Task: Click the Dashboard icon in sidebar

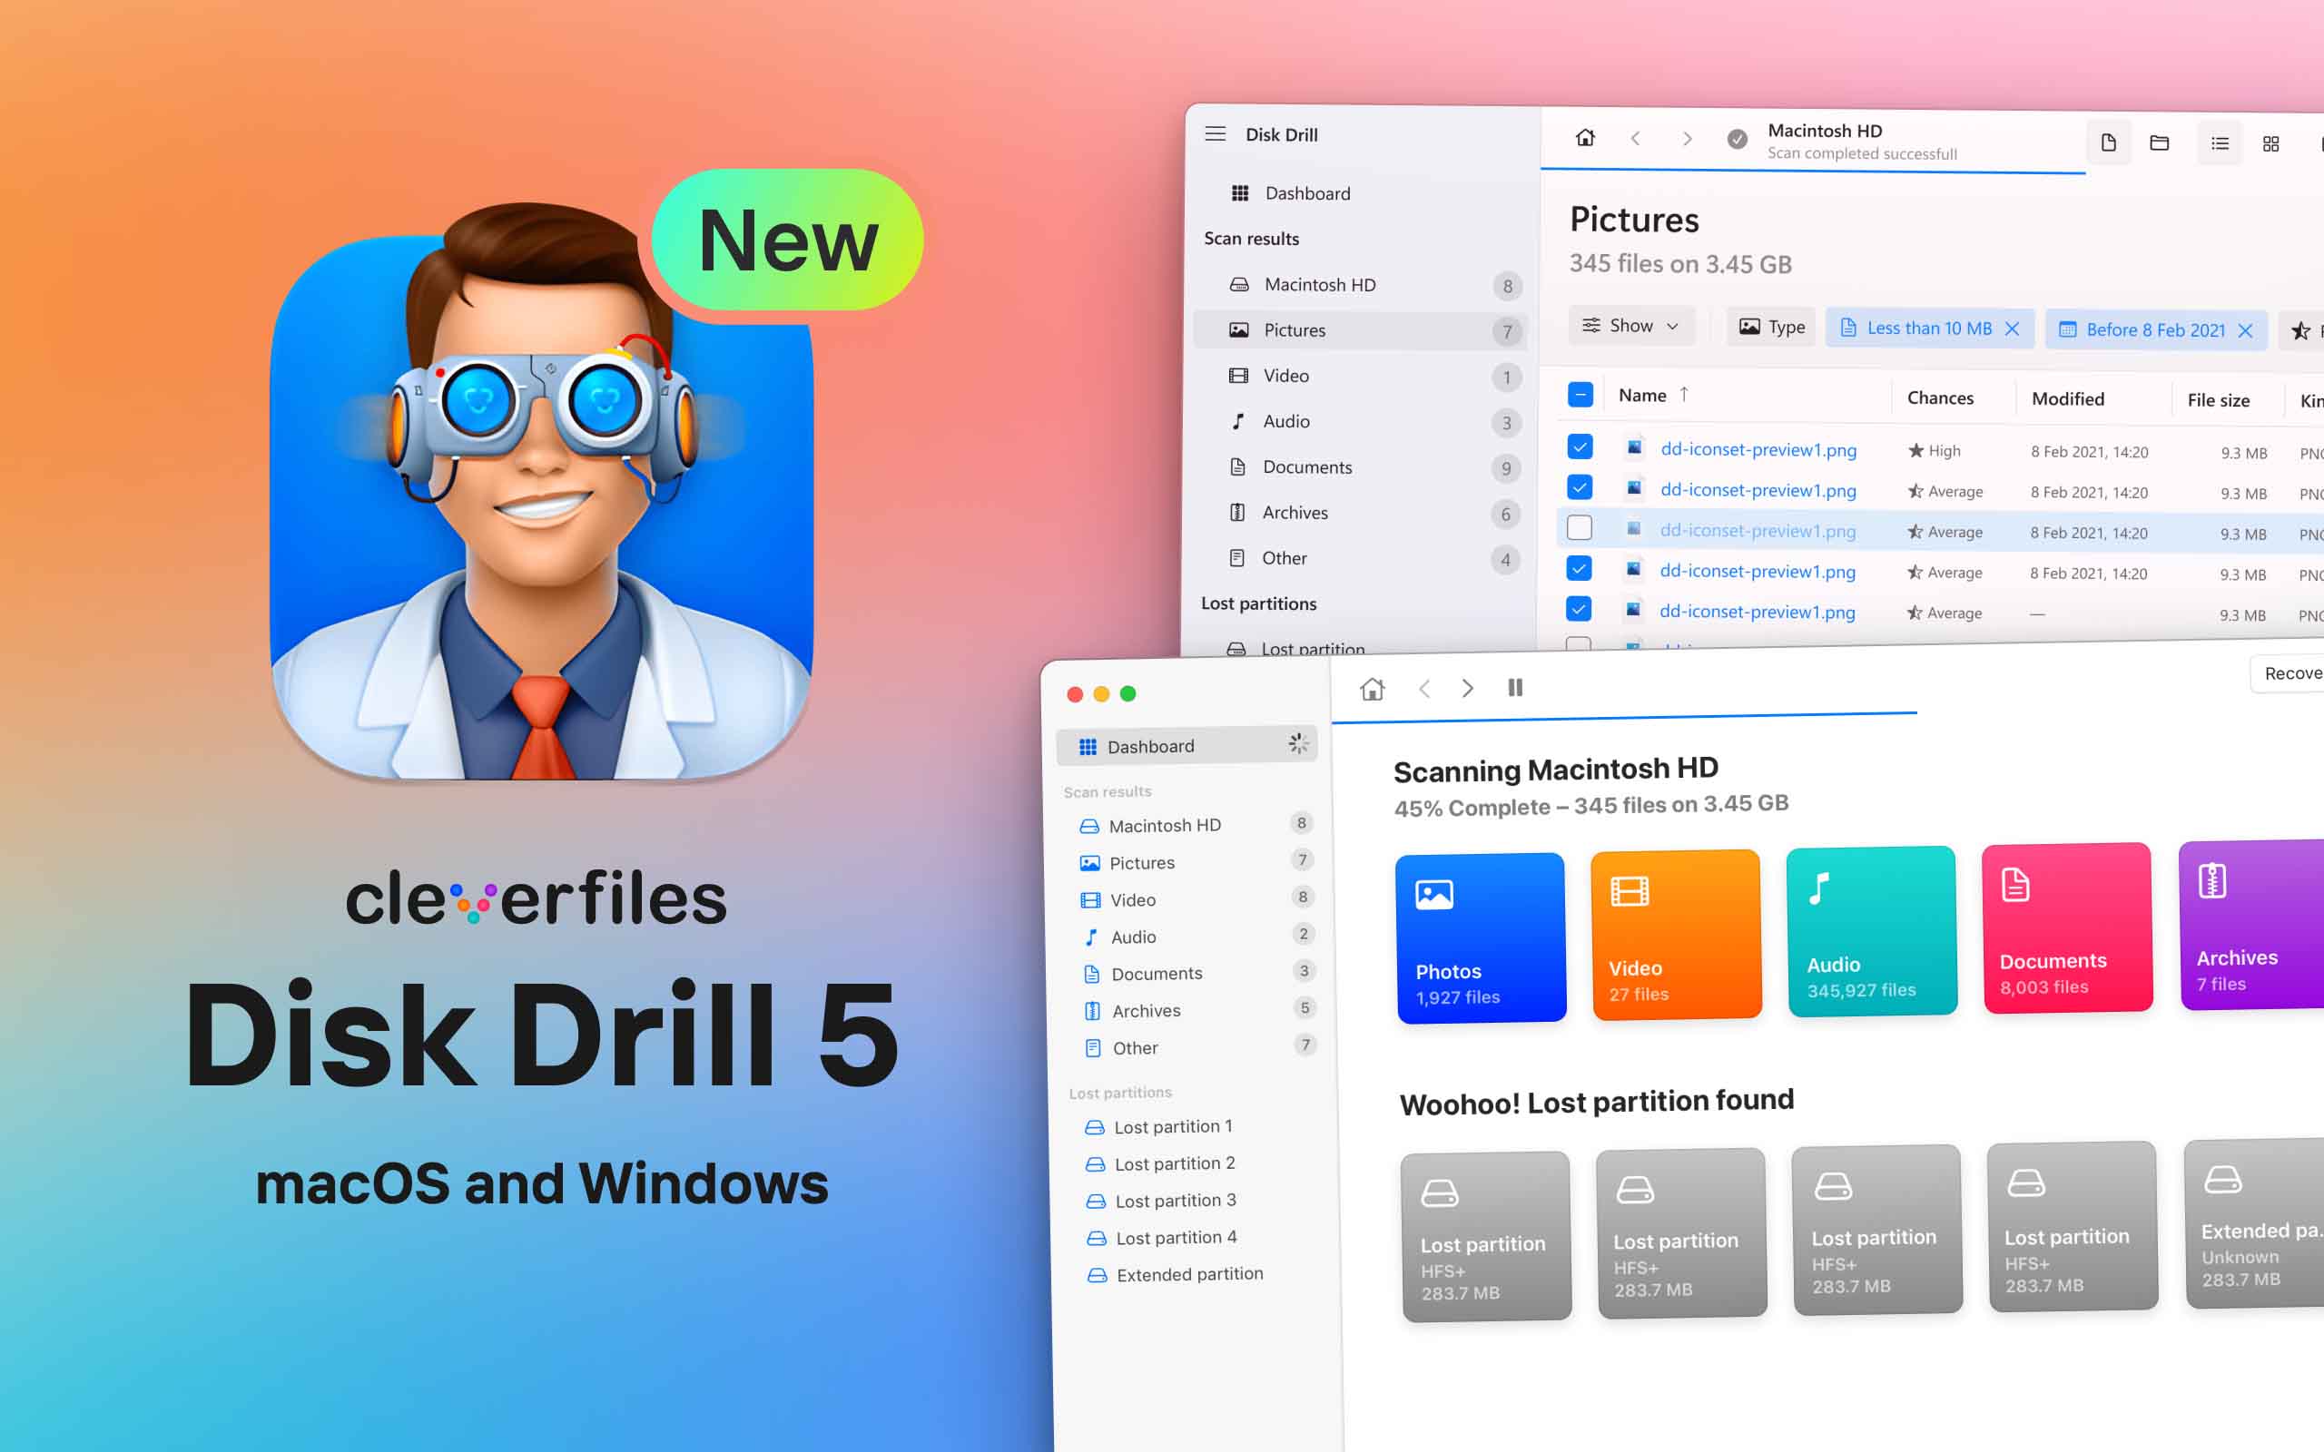Action: pyautogui.click(x=1089, y=746)
